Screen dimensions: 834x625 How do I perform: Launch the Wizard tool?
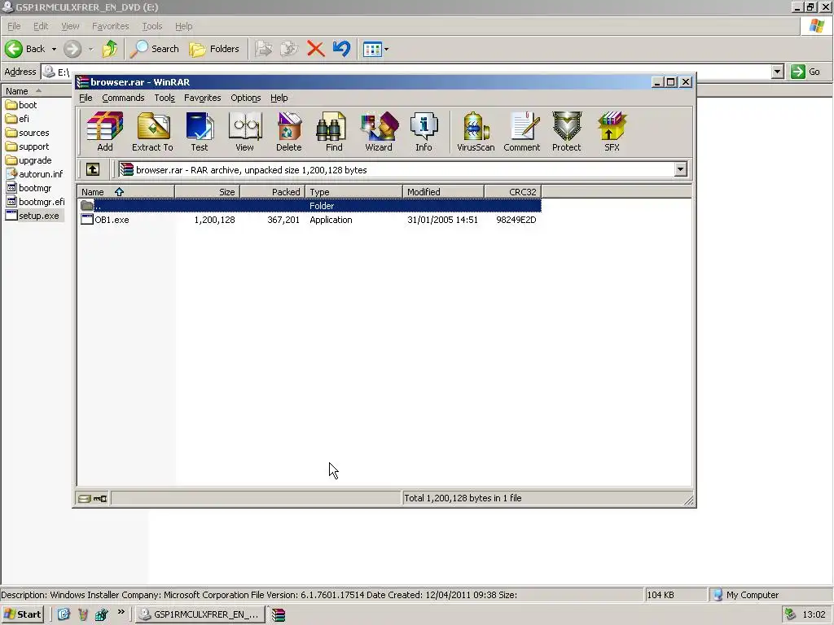pyautogui.click(x=379, y=132)
